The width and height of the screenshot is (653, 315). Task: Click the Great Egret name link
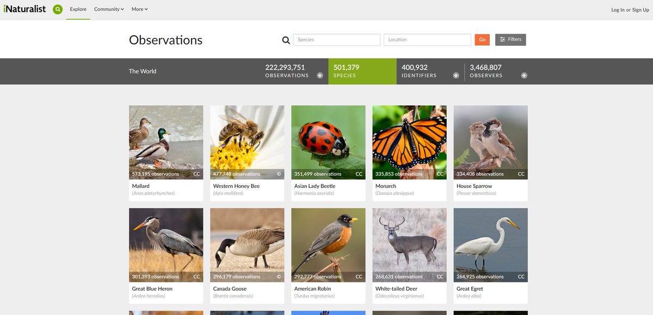(x=470, y=289)
